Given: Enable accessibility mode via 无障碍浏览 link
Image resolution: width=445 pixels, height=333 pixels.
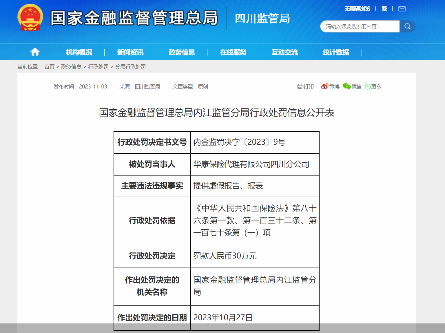Looking at the screenshot, I should (x=357, y=9).
